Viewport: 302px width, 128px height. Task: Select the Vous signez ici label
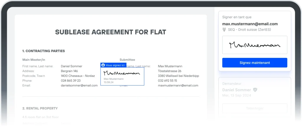click(x=115, y=65)
